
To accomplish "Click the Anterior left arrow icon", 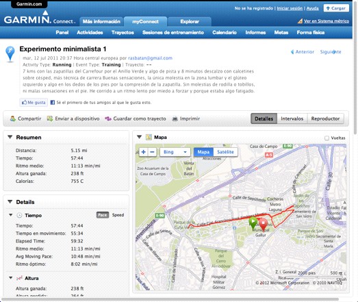I will click(292, 52).
